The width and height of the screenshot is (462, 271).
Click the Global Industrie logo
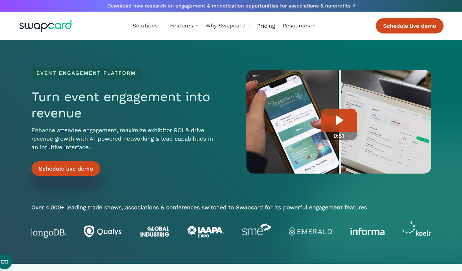click(x=154, y=231)
